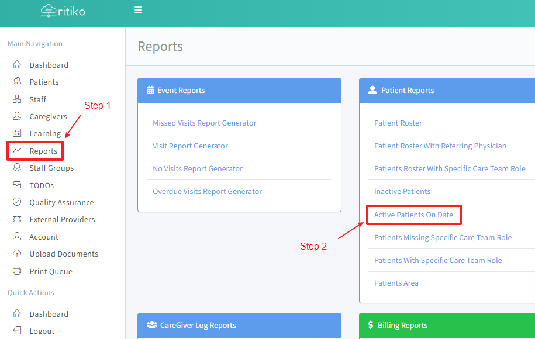
Task: Click the Print Queue printer icon
Action: pyautogui.click(x=17, y=271)
